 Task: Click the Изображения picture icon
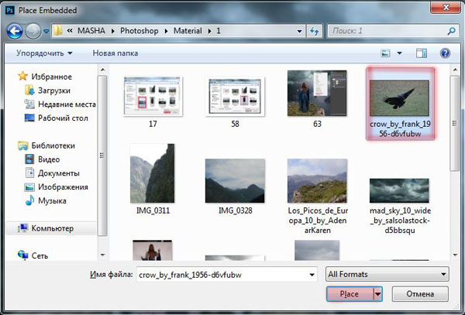(29, 187)
